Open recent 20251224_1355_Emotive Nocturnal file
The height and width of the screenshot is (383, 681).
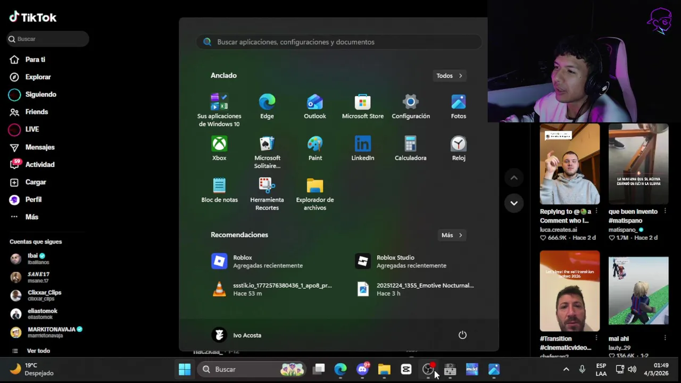click(x=415, y=289)
